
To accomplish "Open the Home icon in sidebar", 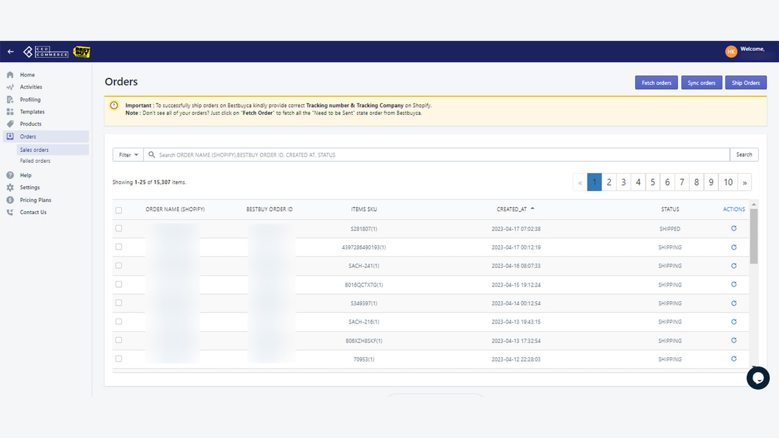I will click(10, 74).
